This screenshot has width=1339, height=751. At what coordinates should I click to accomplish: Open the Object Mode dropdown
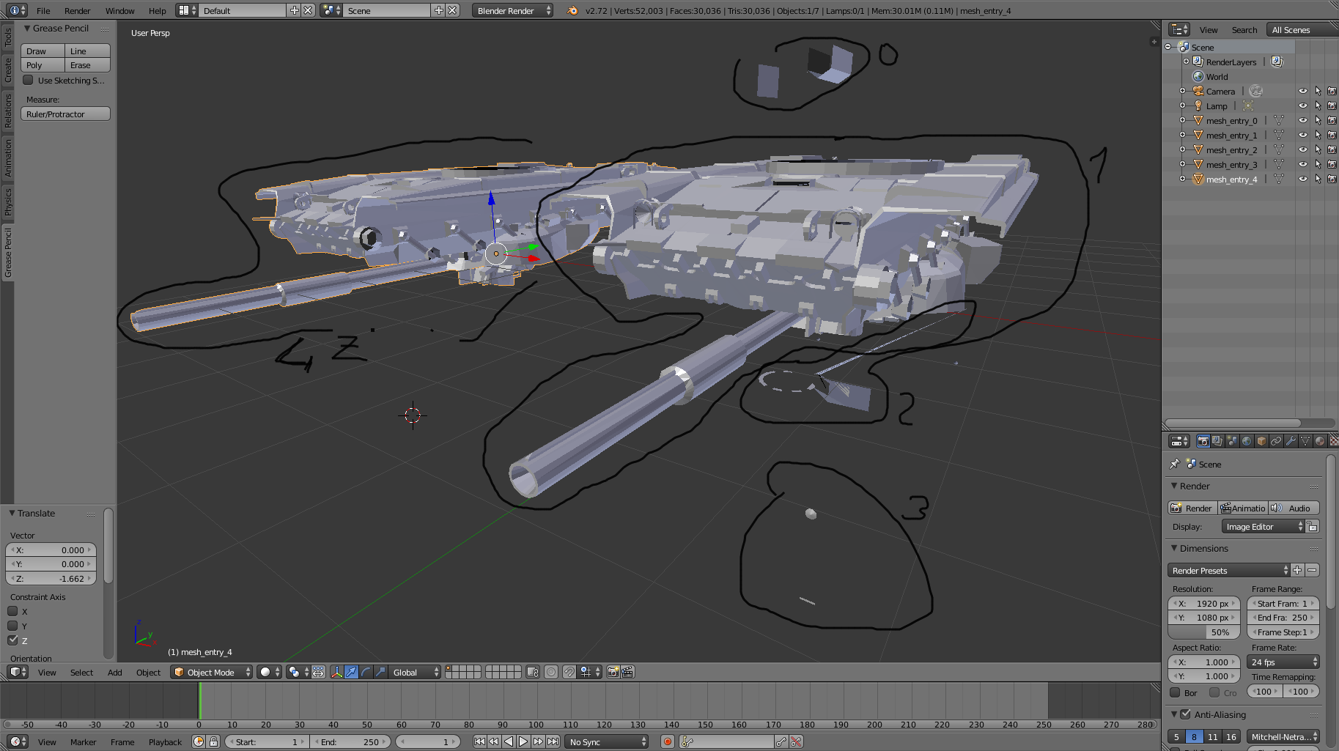pyautogui.click(x=211, y=672)
